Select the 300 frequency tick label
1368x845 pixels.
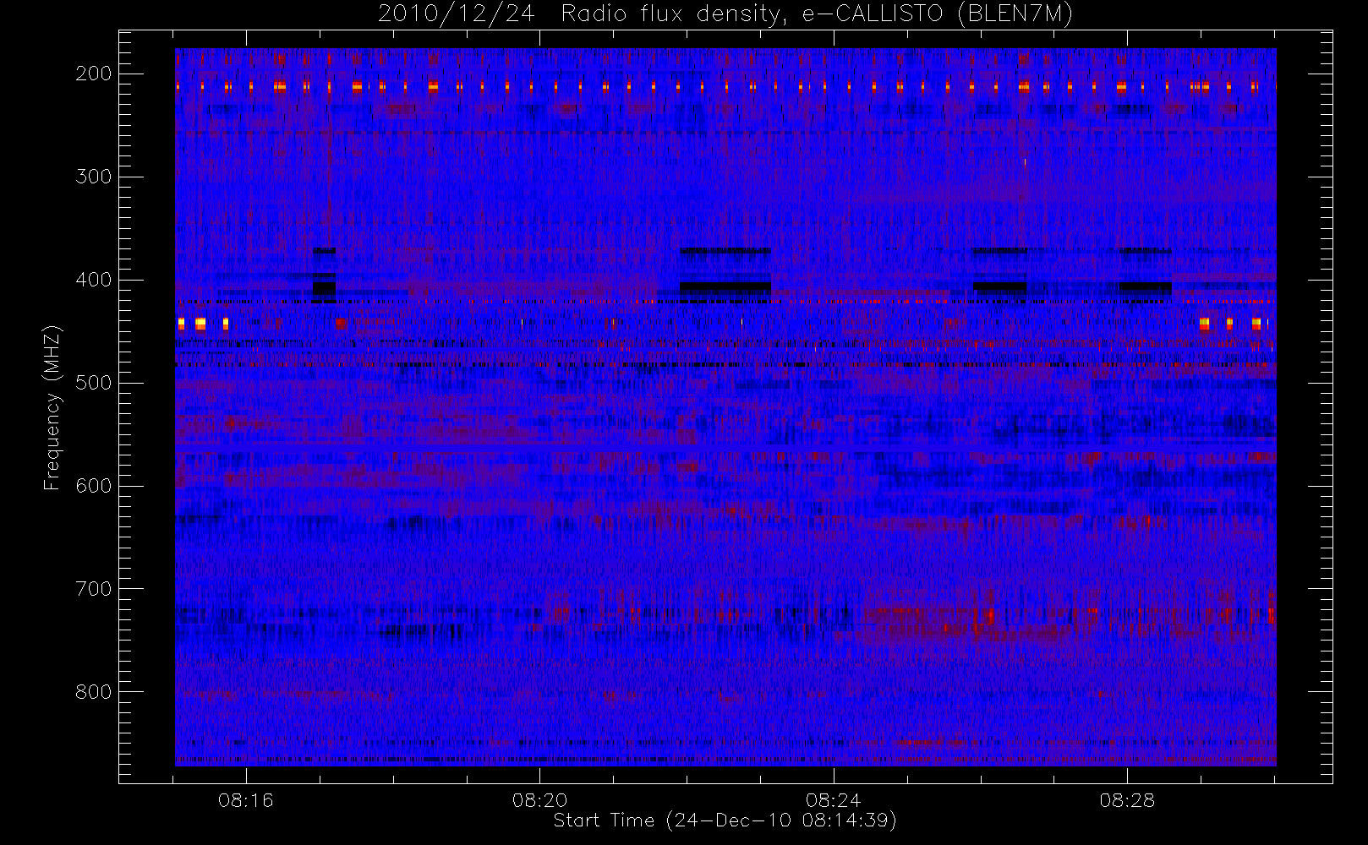point(94,177)
